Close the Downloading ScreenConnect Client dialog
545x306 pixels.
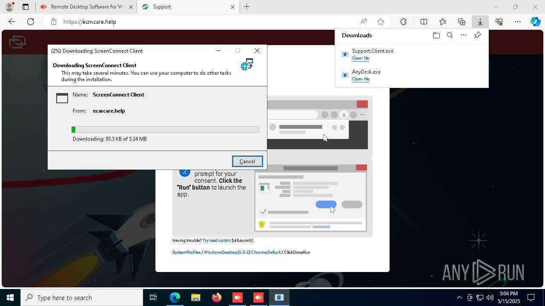click(x=257, y=51)
